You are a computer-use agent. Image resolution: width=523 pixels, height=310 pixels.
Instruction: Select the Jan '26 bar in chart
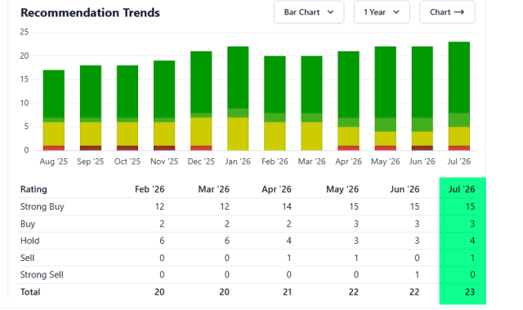[238, 99]
